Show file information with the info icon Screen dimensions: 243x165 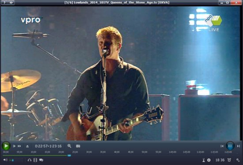(x=209, y=160)
